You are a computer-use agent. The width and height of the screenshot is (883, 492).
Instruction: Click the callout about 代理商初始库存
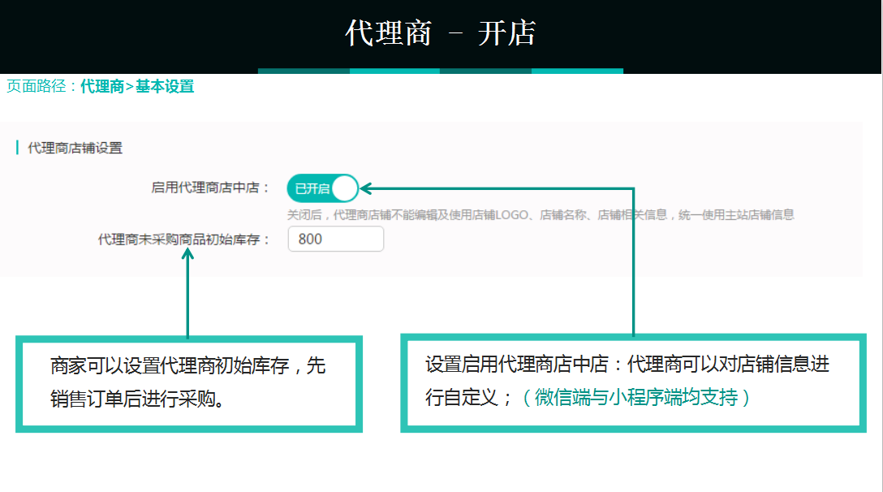click(188, 382)
